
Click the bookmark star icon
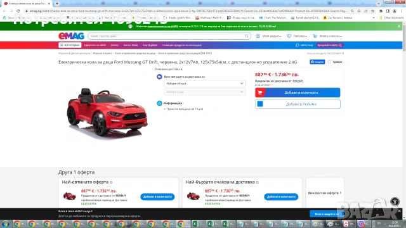click(x=372, y=11)
